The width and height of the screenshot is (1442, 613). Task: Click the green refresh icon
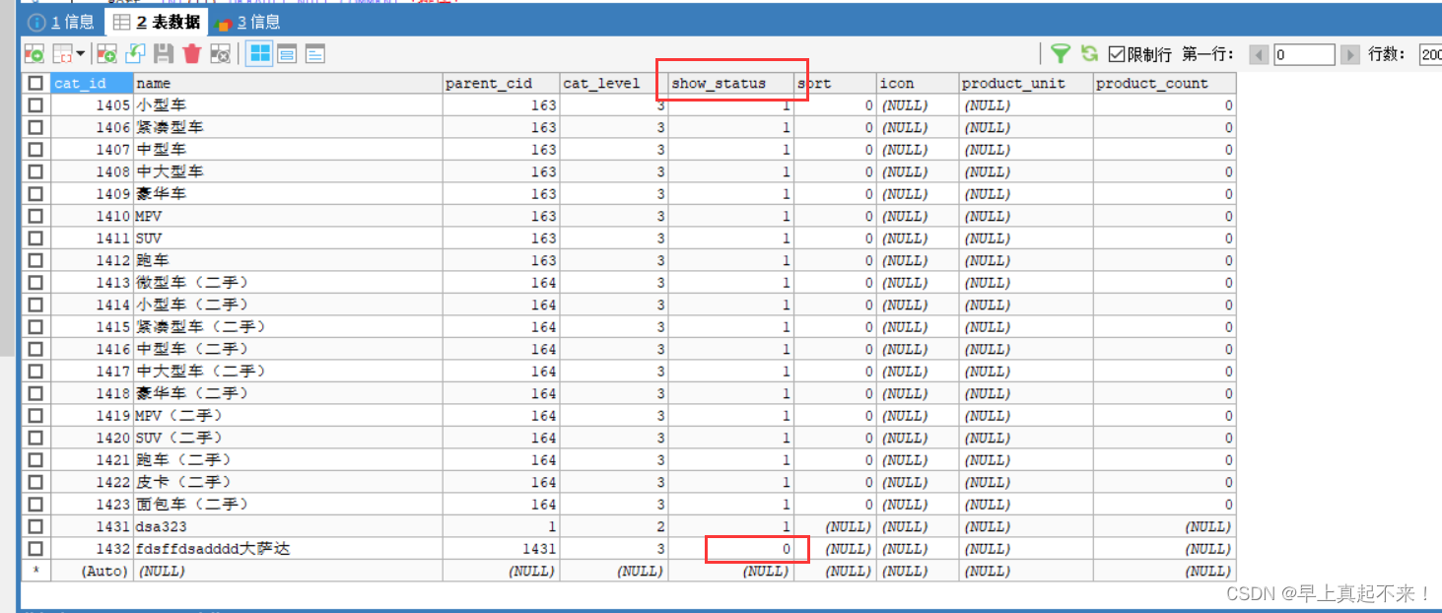[x=1089, y=53]
